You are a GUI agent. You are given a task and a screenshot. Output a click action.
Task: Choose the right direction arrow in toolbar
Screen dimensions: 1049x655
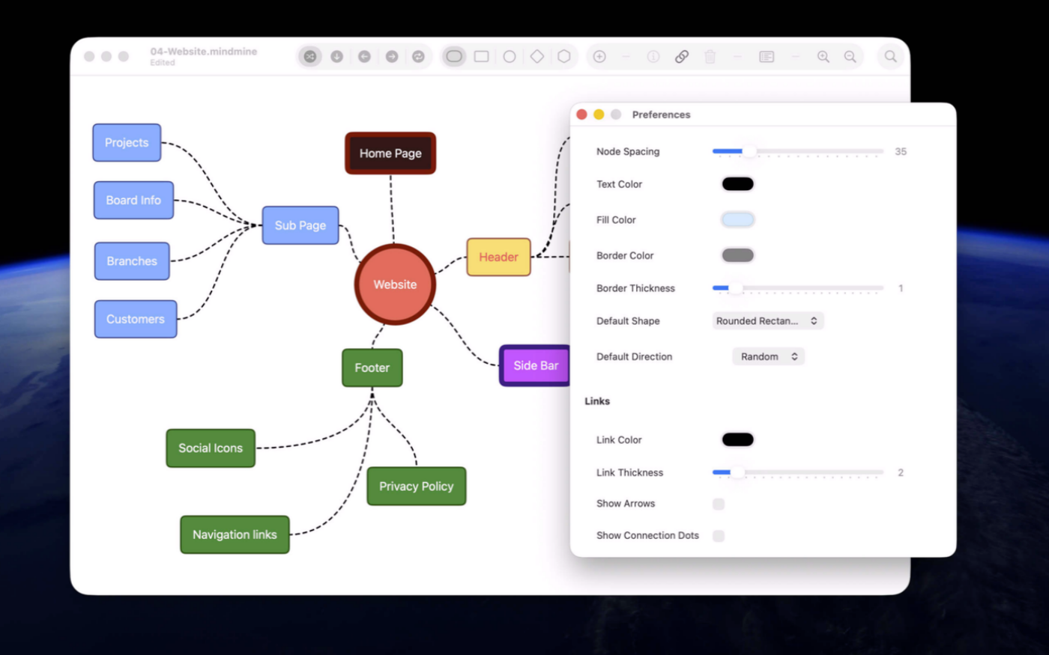point(392,56)
